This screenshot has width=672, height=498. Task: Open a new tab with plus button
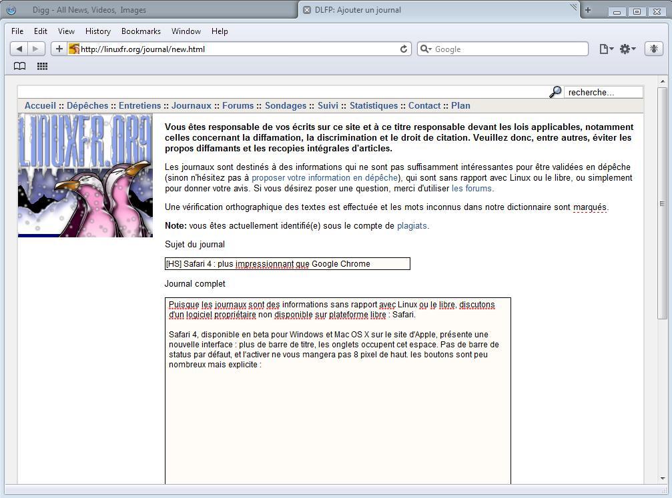pyautogui.click(x=587, y=10)
